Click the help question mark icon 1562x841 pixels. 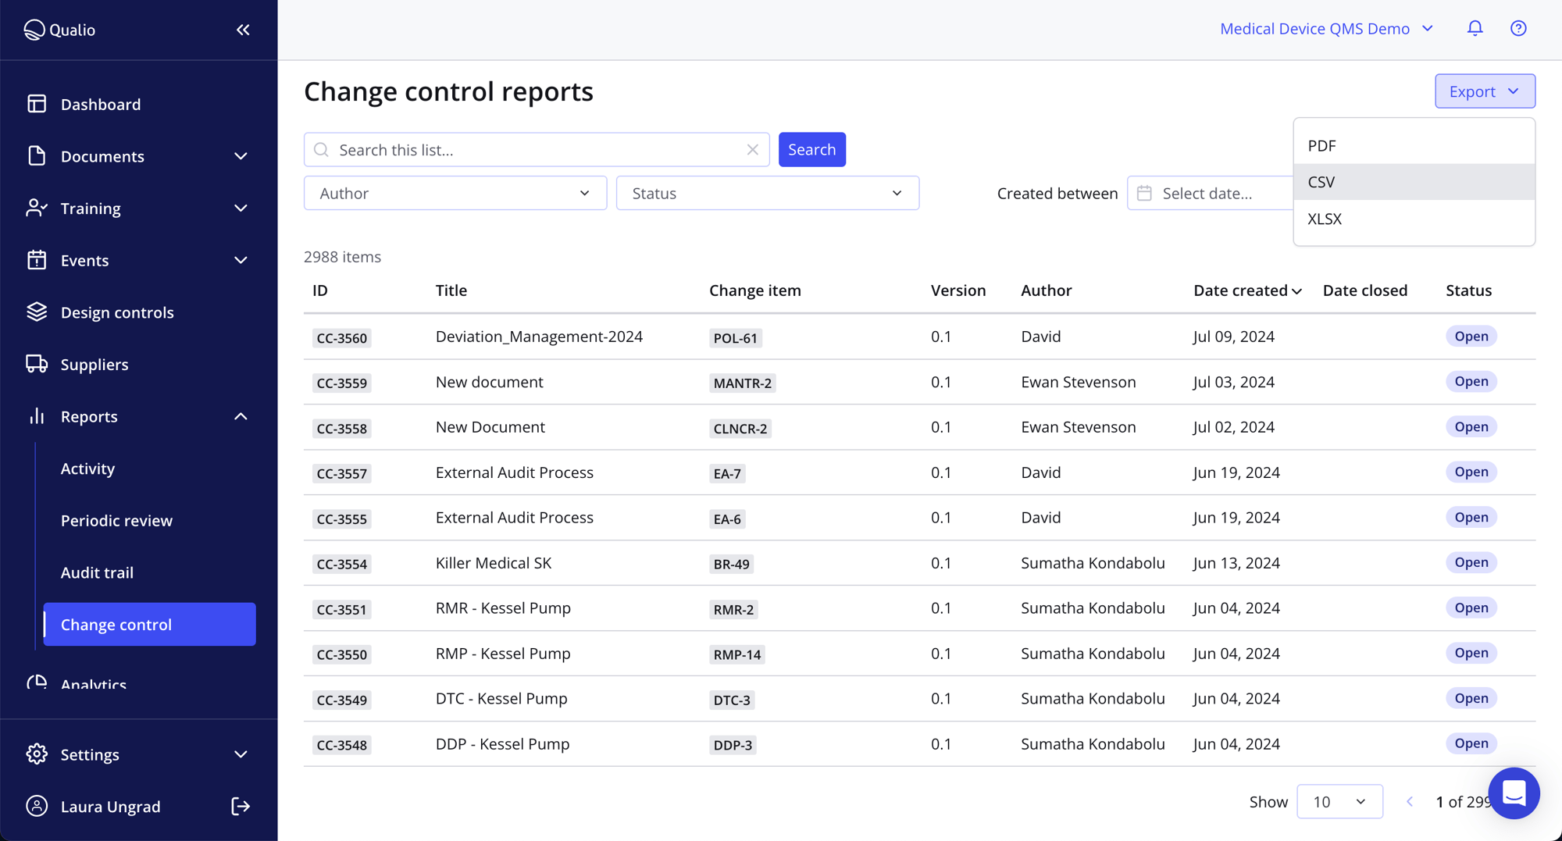coord(1518,28)
